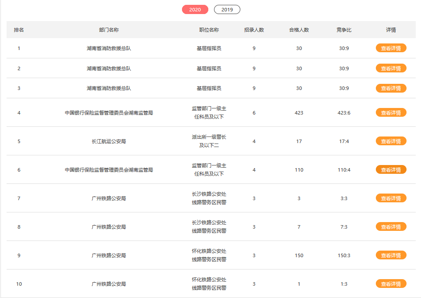This screenshot has height=298, width=421.
Task: Click 监管部门一级主任科员及以下 in rank 4 row
Action: [x=209, y=113]
